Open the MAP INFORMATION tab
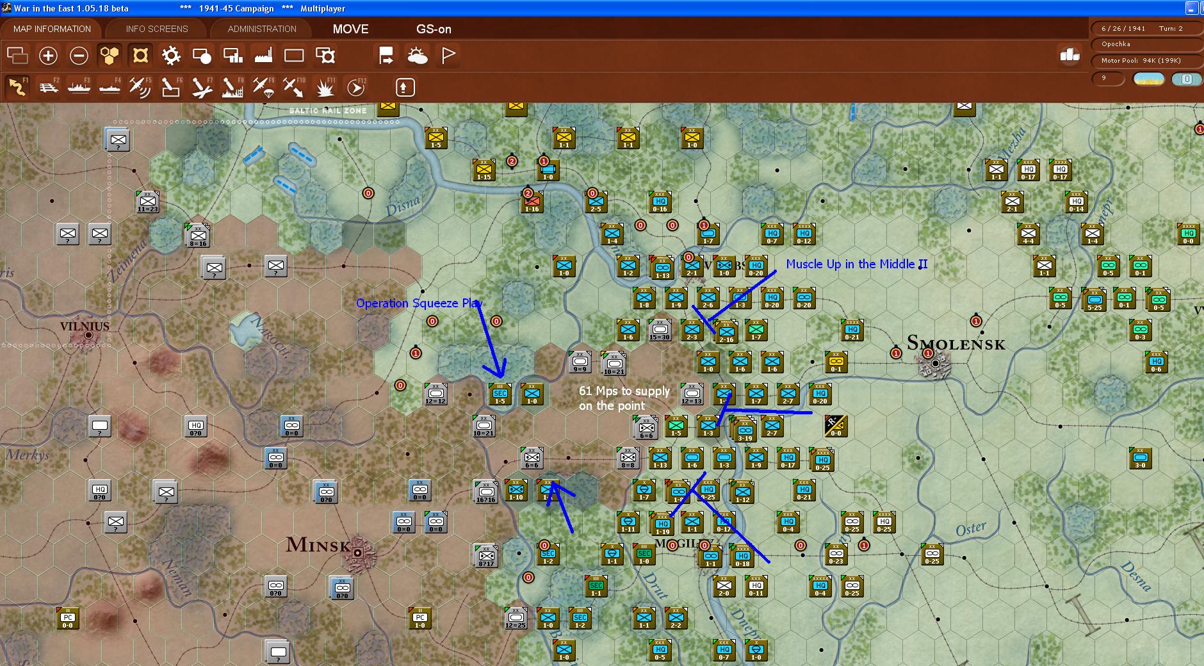This screenshot has width=1204, height=666. point(52,29)
